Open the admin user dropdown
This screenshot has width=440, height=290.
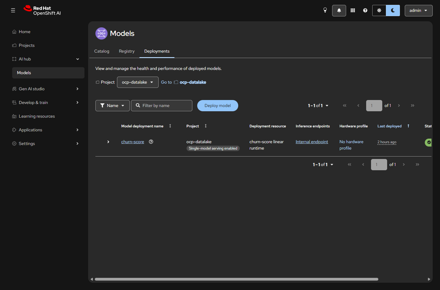click(x=418, y=10)
